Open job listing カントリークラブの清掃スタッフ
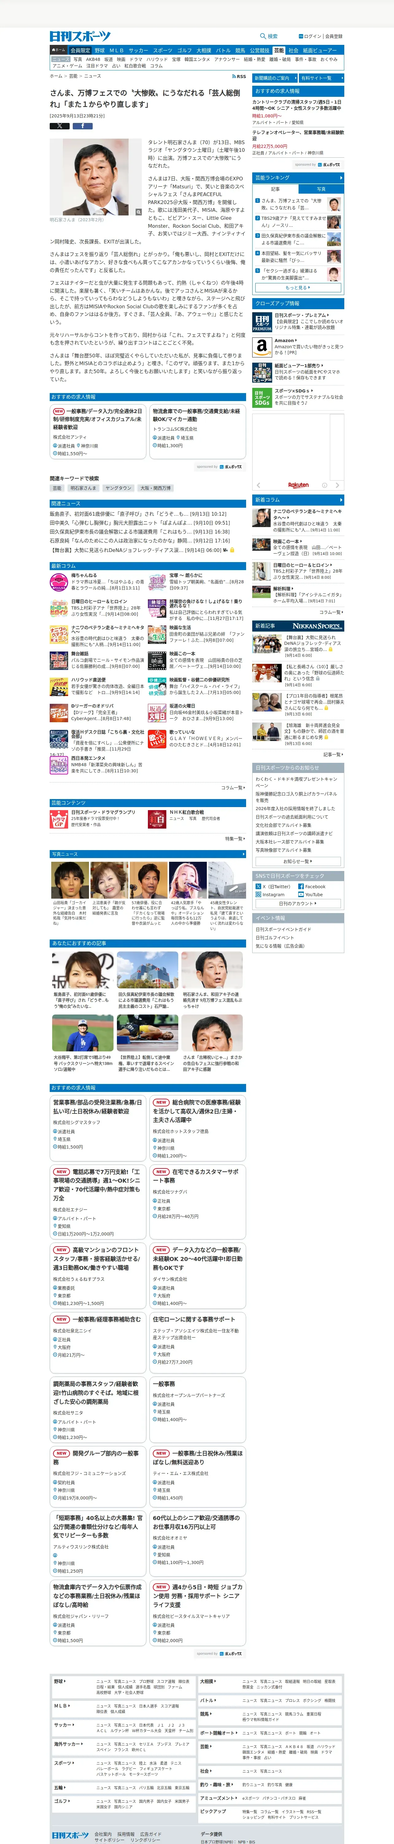 click(297, 105)
